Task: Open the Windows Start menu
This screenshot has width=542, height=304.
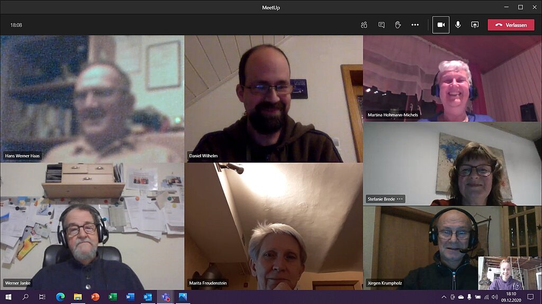Action: (8, 297)
